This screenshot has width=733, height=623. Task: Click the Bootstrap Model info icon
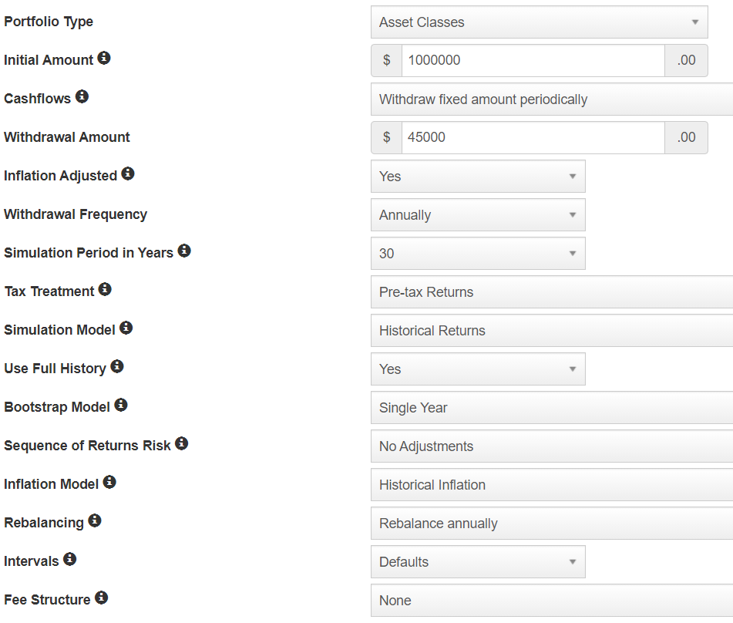pyautogui.click(x=120, y=405)
